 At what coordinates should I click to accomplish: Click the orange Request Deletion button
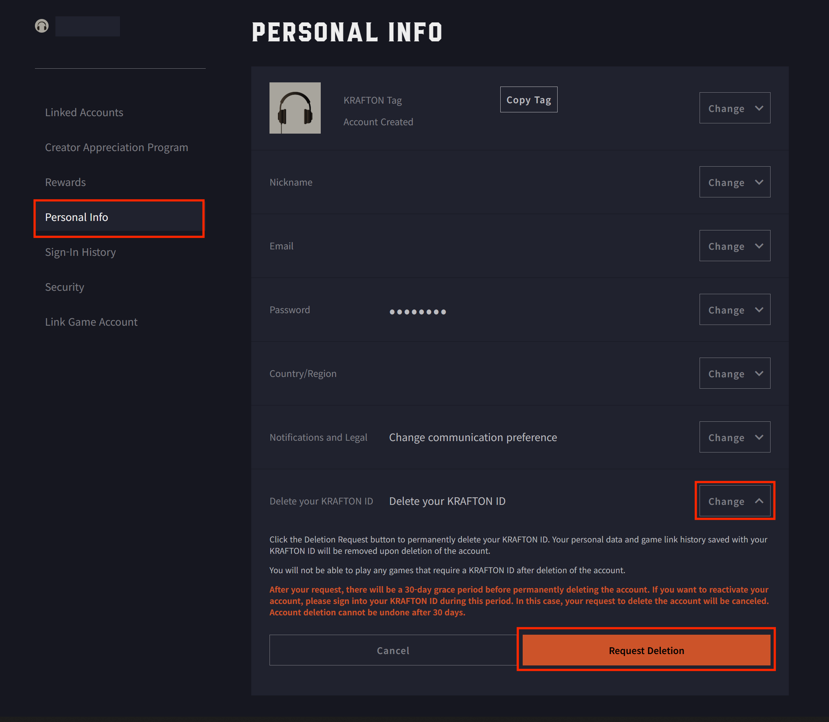tap(646, 650)
